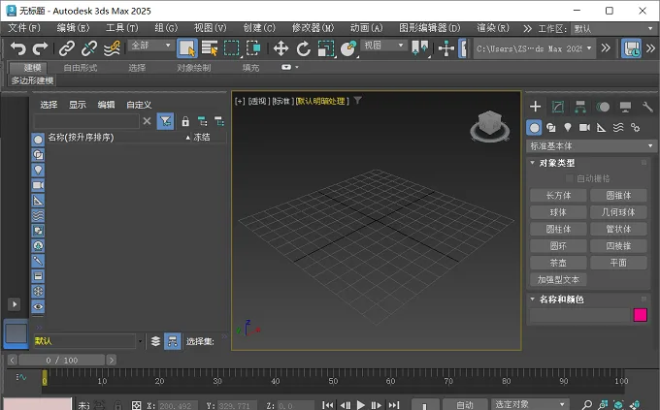Toggle scene explorer helpers filter
The height and width of the screenshot is (410, 660).
tap(38, 201)
